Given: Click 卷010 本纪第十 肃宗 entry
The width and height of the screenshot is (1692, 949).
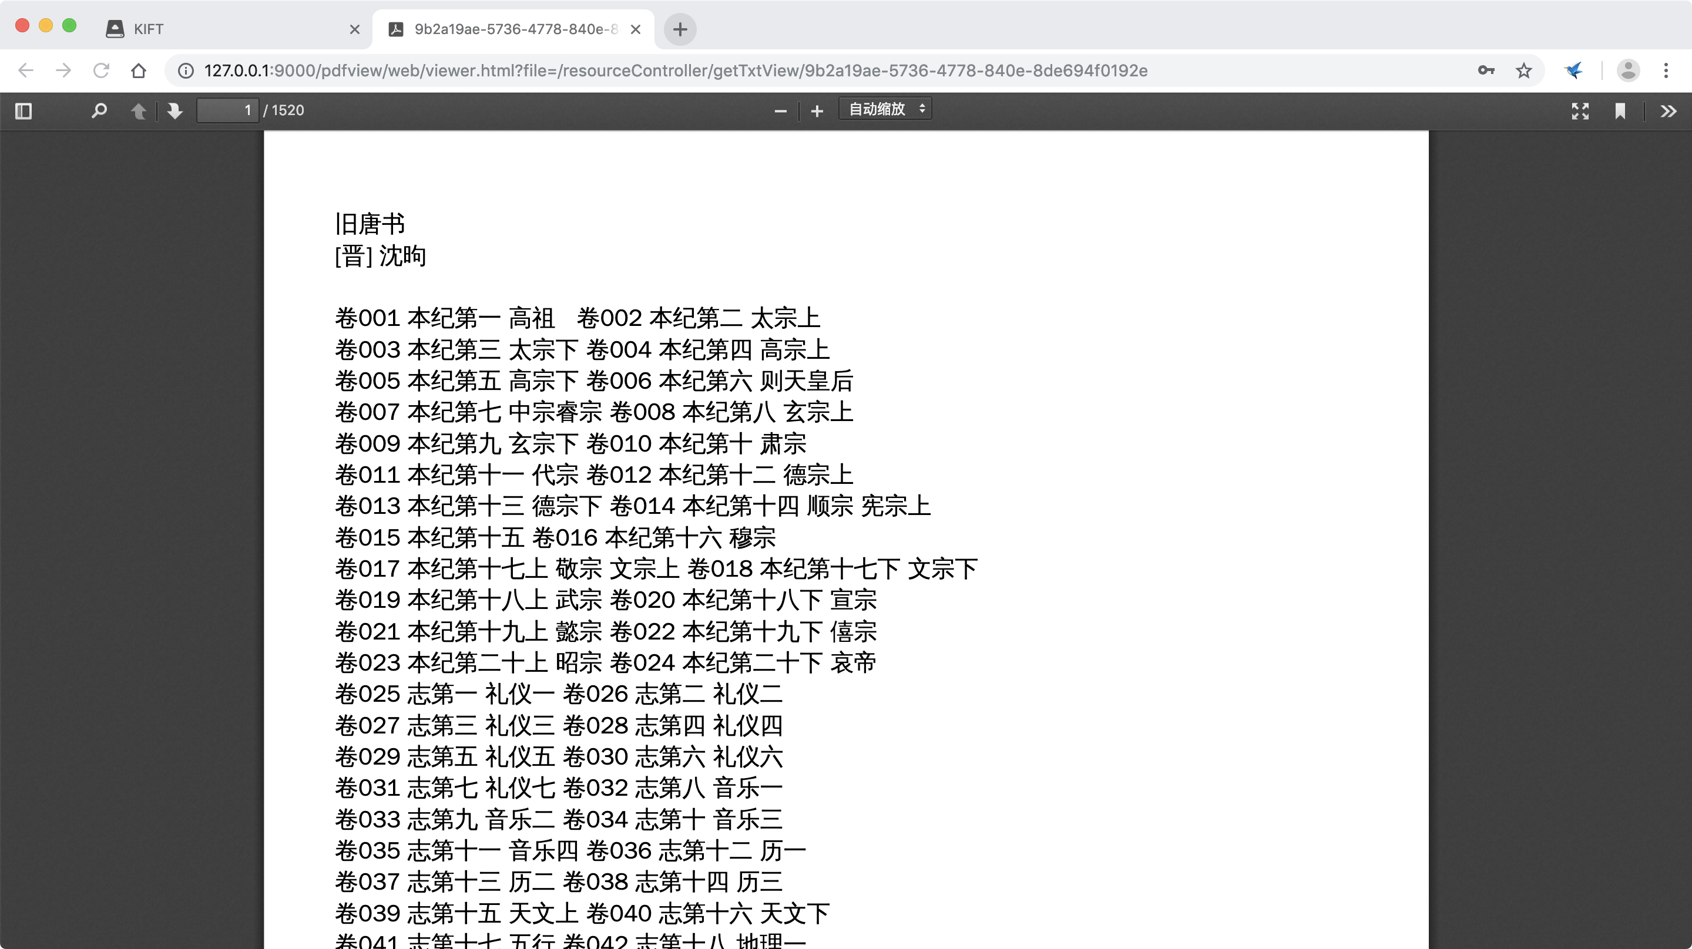Looking at the screenshot, I should click(x=696, y=443).
